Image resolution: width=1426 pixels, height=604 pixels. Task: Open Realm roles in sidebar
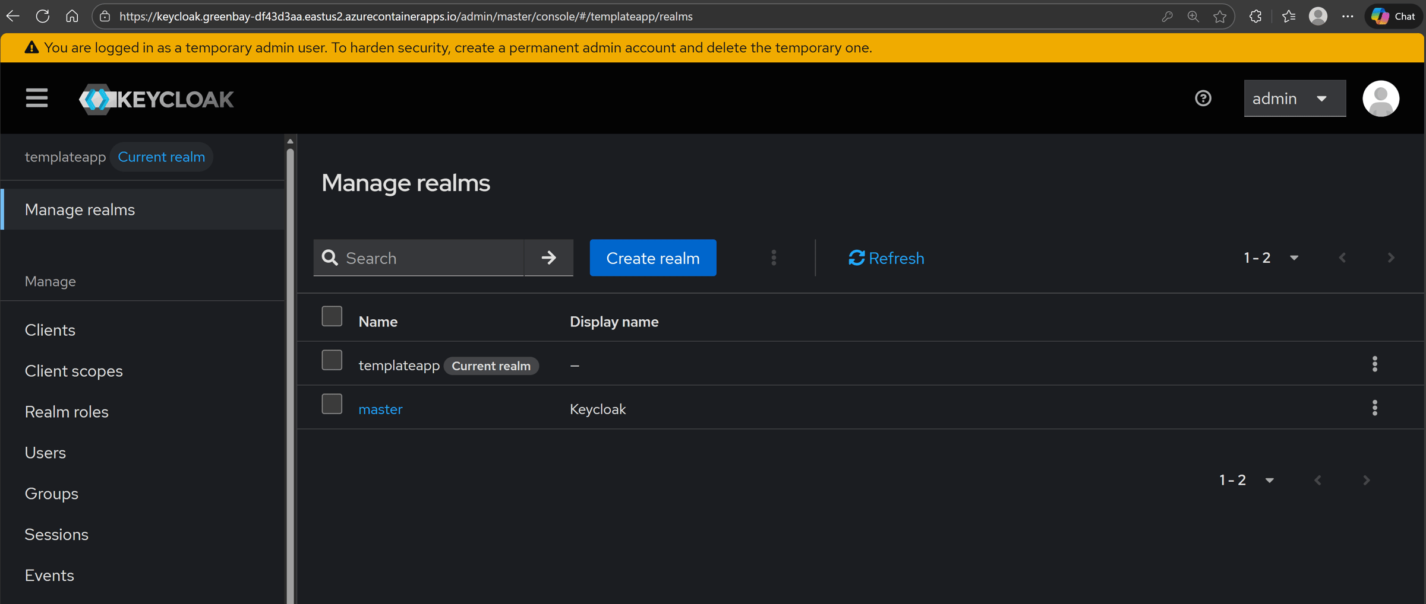[x=67, y=412]
